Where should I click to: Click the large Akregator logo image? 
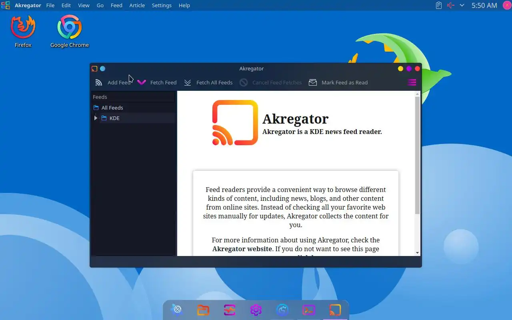point(235,122)
